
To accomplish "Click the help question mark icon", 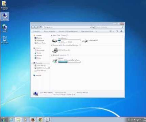I will coord(121,31).
